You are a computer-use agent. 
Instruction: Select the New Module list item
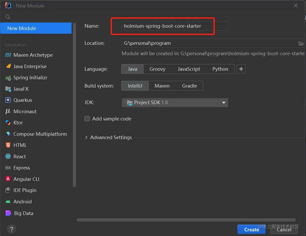tap(36, 28)
